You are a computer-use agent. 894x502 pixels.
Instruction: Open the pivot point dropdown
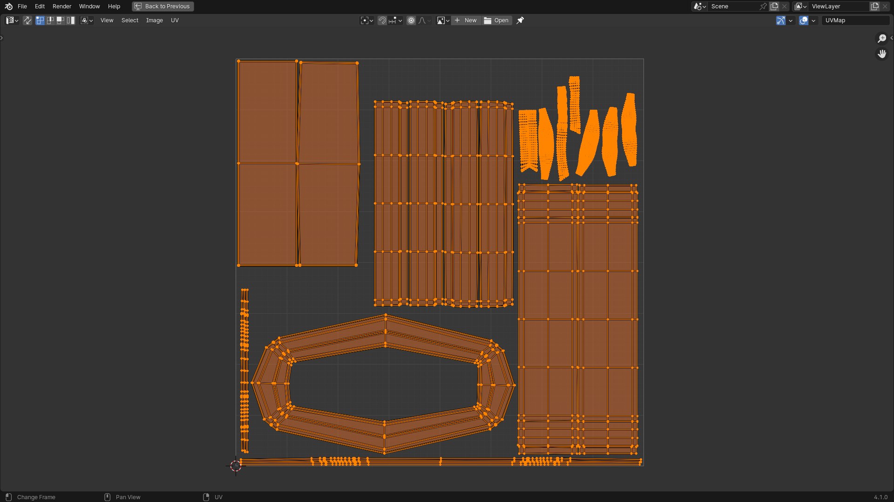(x=367, y=20)
